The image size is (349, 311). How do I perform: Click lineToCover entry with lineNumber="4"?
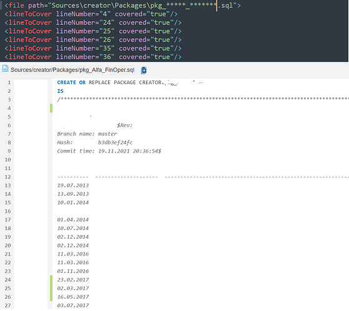91,14
